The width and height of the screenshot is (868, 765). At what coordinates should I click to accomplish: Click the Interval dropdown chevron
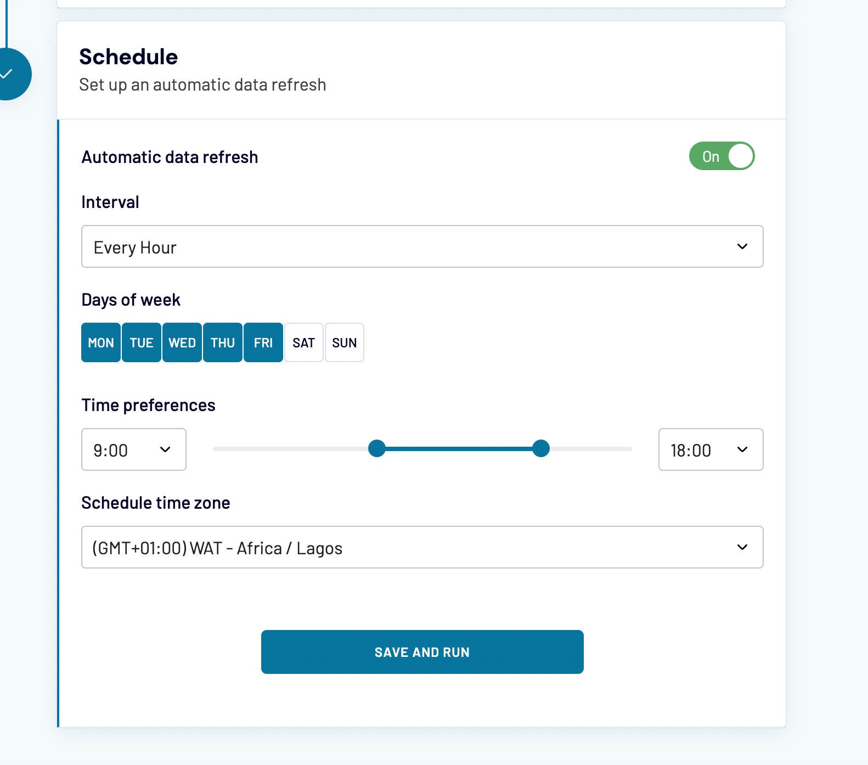click(742, 246)
